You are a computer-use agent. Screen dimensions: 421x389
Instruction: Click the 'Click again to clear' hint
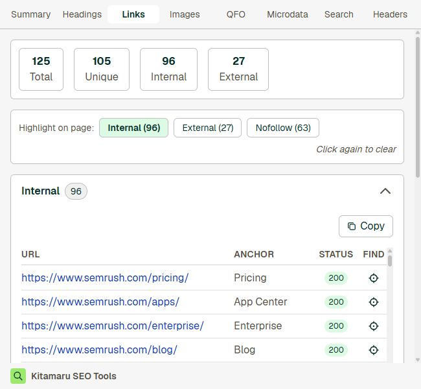pos(356,149)
